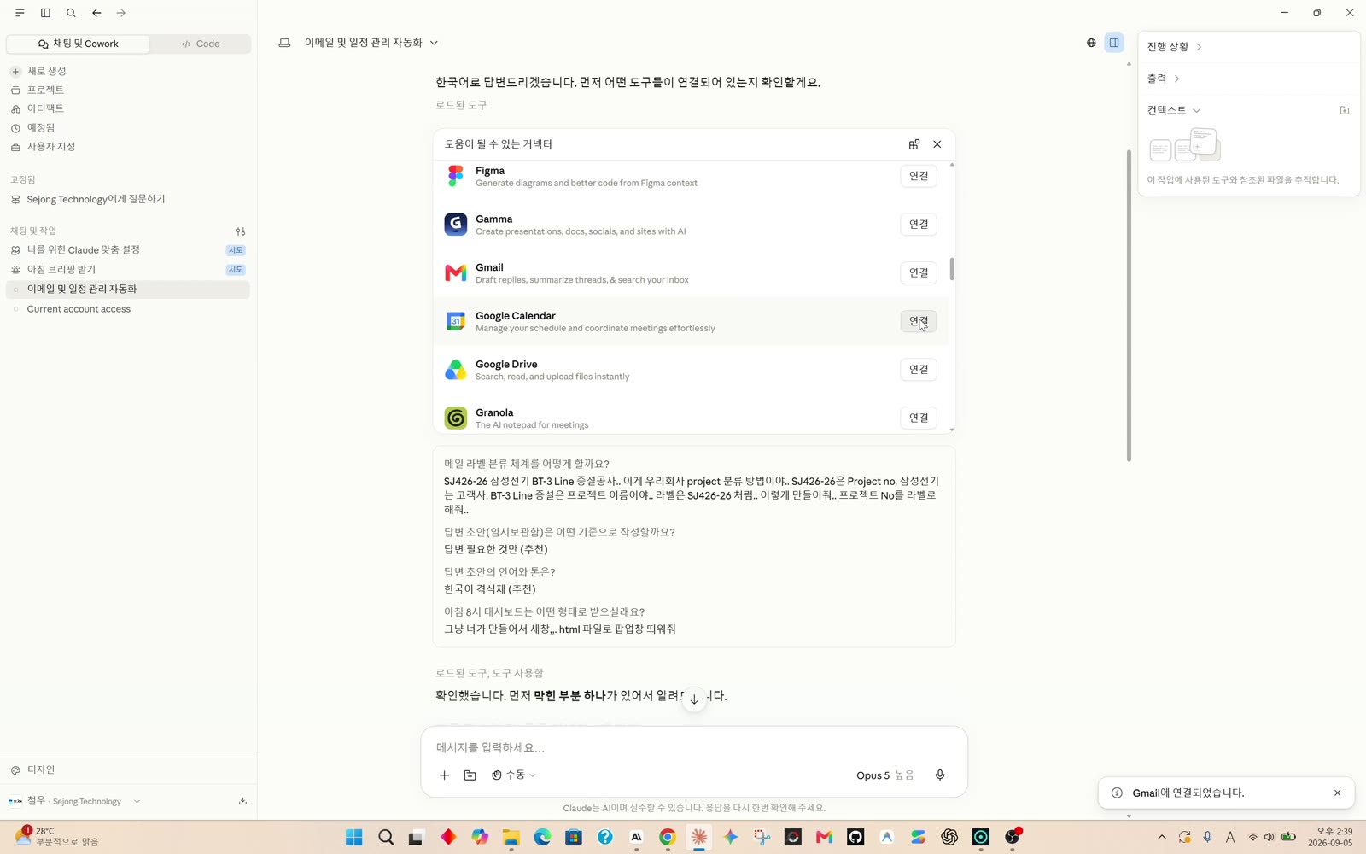Click the filter icon beside 채팅 및 작업
The height and width of the screenshot is (854, 1366).
click(x=241, y=231)
